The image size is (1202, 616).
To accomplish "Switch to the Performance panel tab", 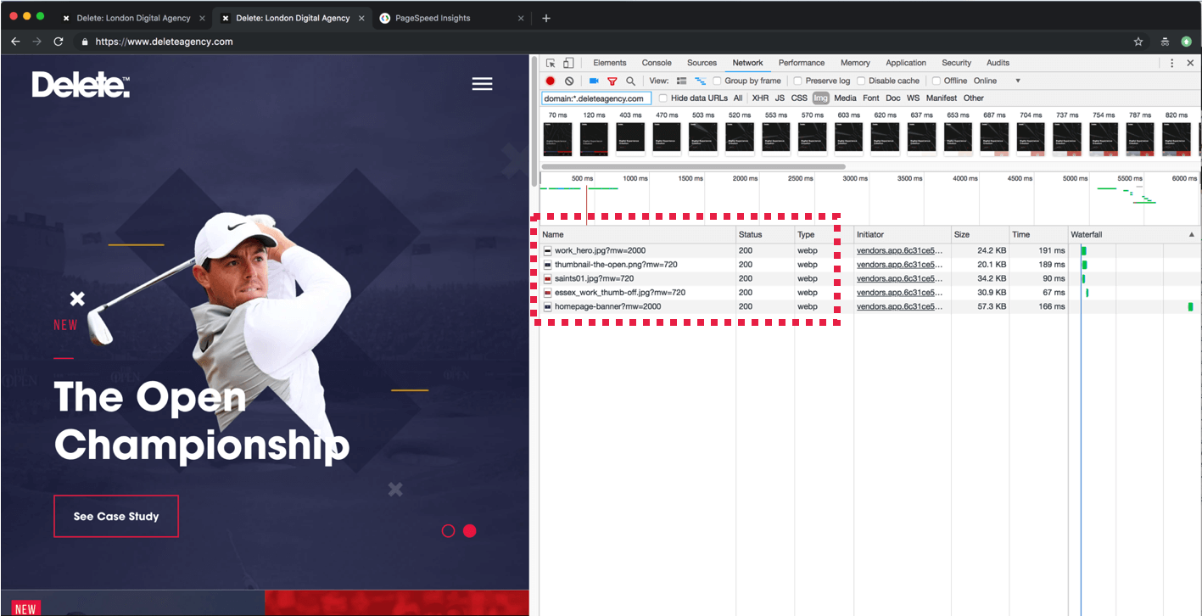I will coord(801,62).
